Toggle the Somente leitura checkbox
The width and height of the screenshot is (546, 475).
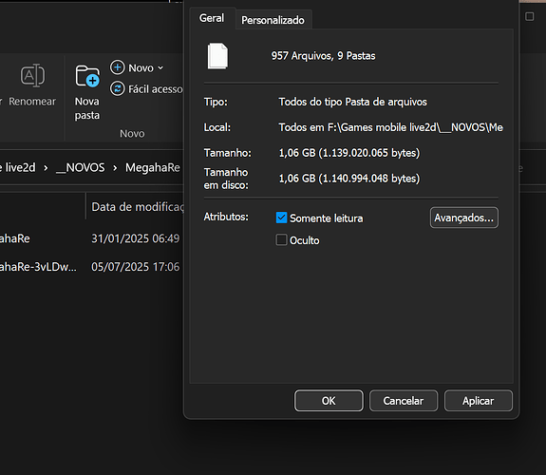281,218
